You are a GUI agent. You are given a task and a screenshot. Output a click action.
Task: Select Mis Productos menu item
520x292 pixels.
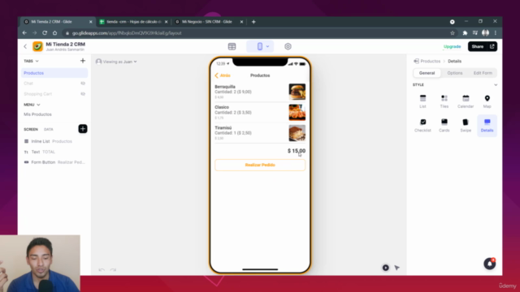point(37,114)
